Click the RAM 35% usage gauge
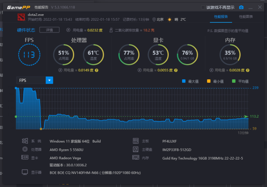Screen dimensions: 267x187 tap(230, 55)
